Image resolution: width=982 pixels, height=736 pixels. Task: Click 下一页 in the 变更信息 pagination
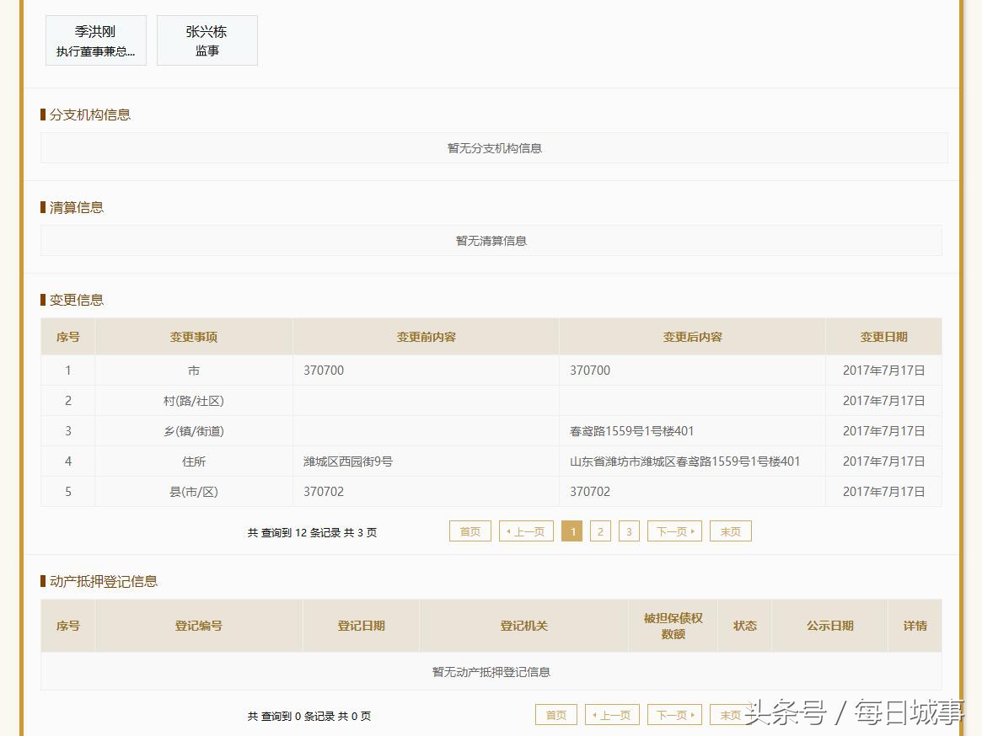coord(673,531)
